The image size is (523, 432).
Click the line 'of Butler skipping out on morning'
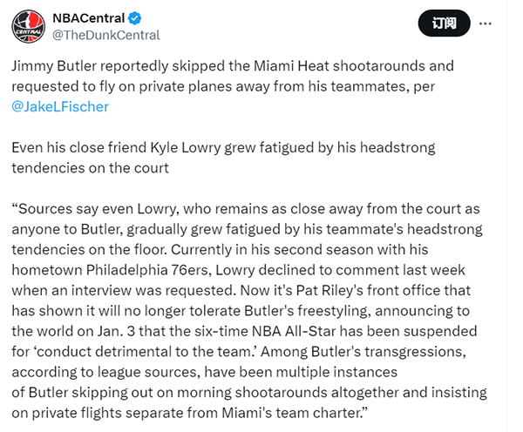pos(249,392)
